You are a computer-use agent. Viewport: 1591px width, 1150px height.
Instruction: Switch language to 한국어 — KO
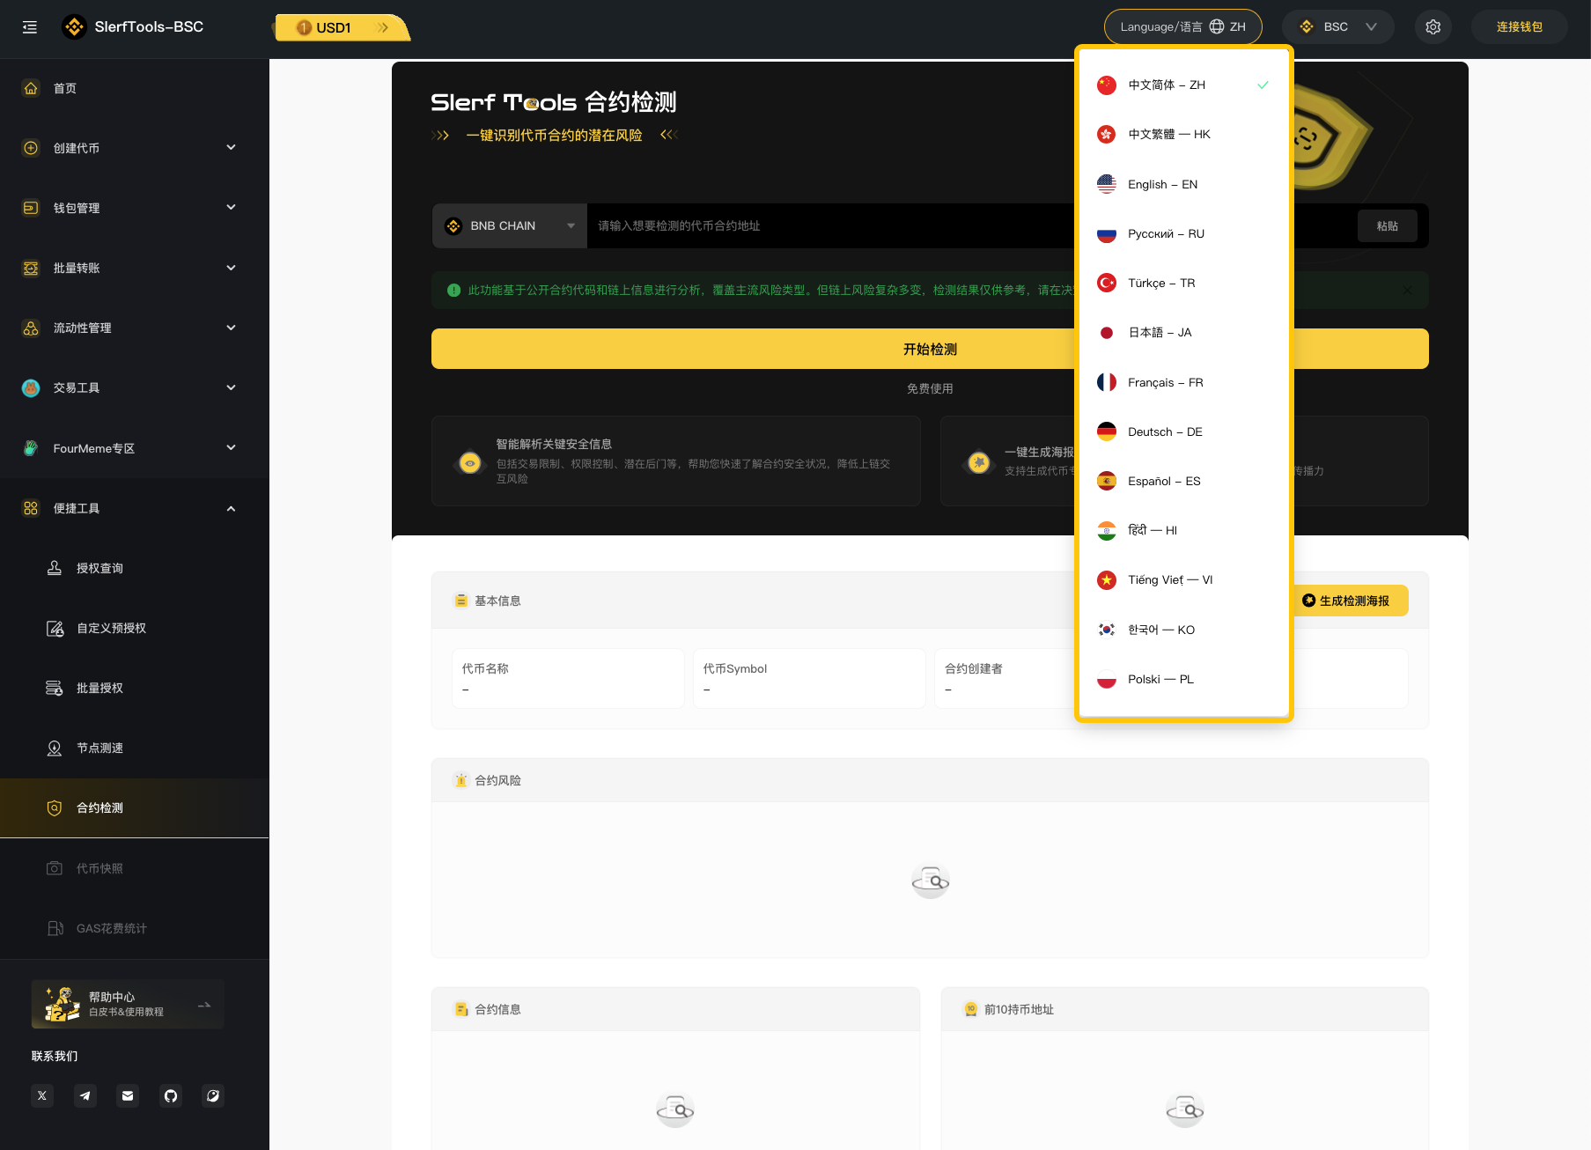(1160, 630)
